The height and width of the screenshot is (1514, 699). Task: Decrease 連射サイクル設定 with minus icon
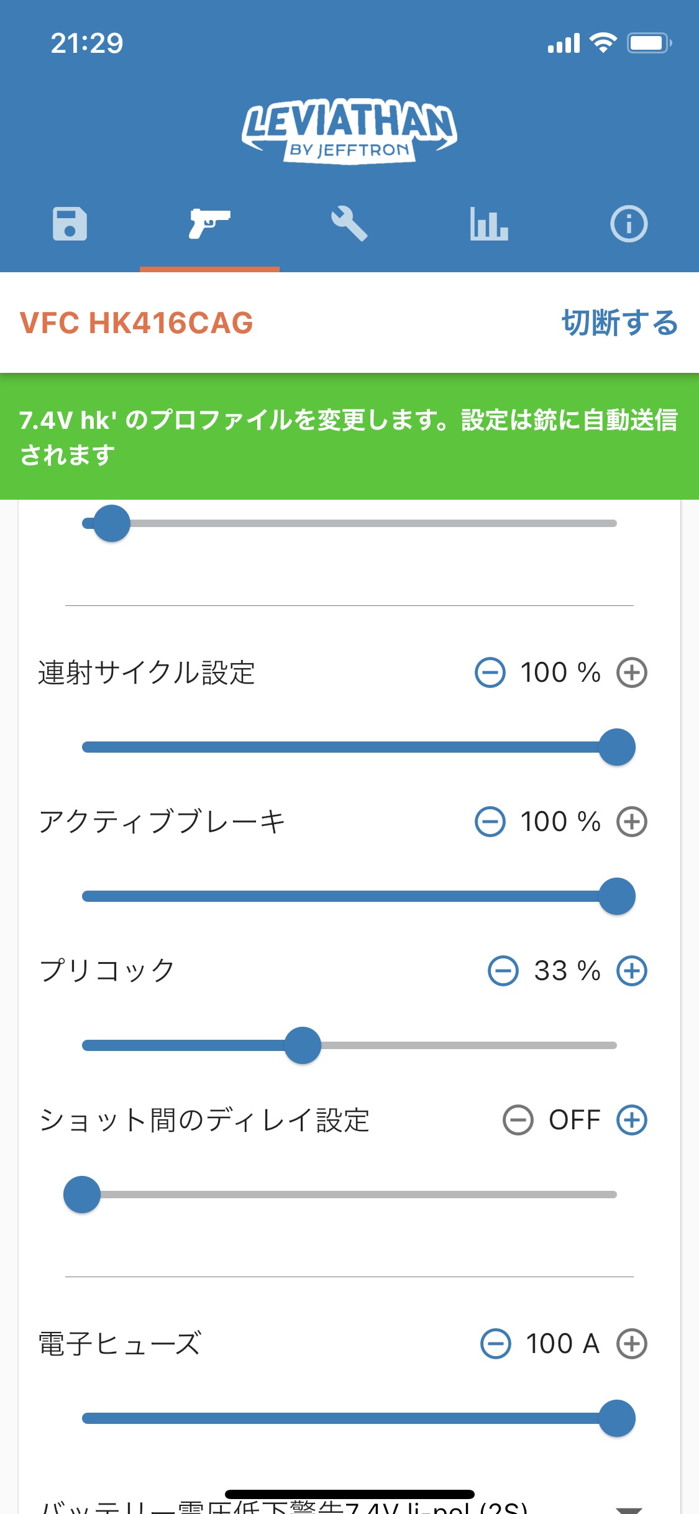click(x=490, y=672)
